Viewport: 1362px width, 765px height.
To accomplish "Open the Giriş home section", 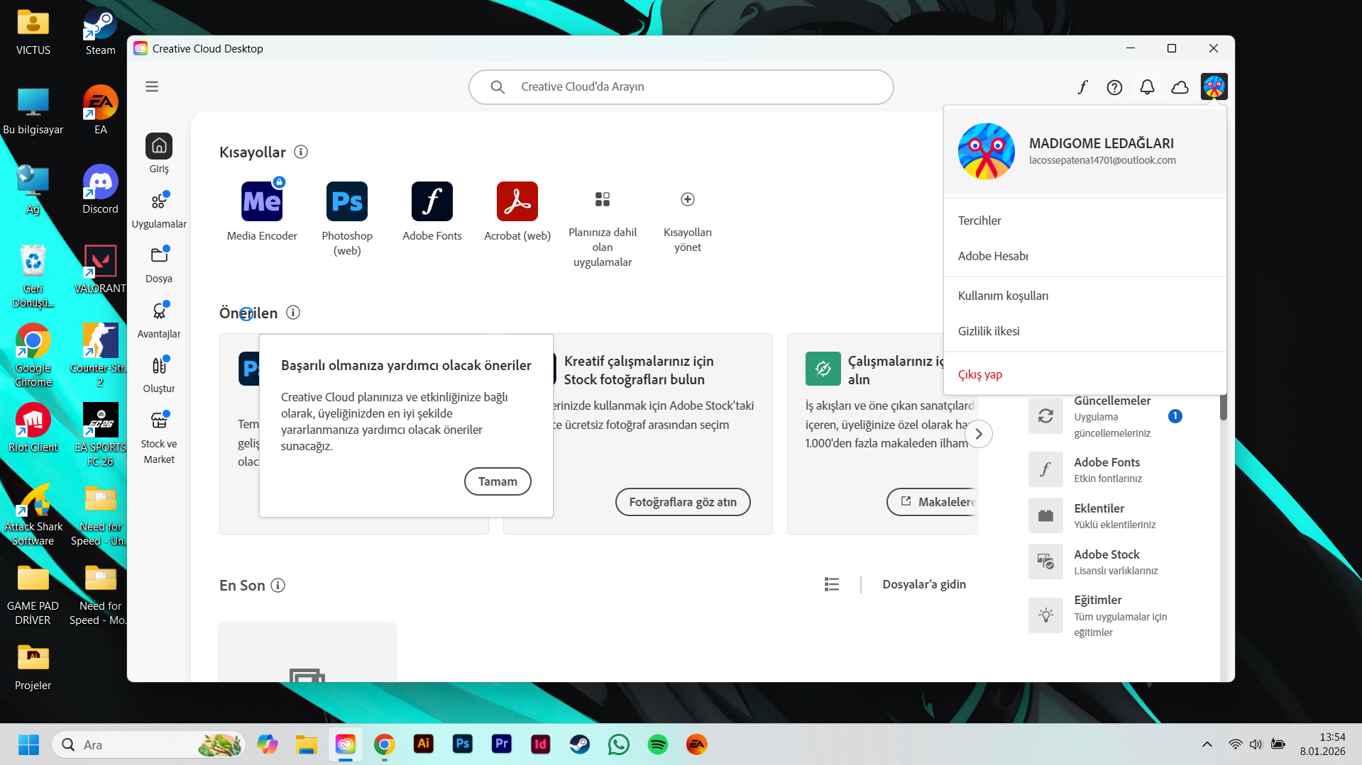I will 159,153.
